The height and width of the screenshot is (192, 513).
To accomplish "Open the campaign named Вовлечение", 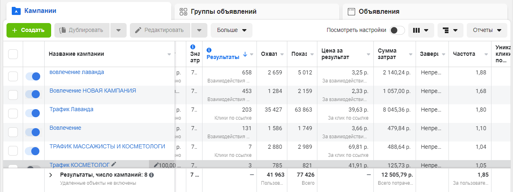I will pyautogui.click(x=65, y=128).
